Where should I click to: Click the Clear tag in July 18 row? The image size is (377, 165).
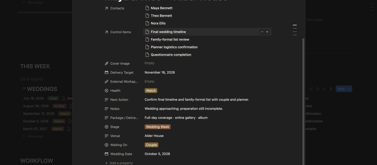[x=53, y=98]
